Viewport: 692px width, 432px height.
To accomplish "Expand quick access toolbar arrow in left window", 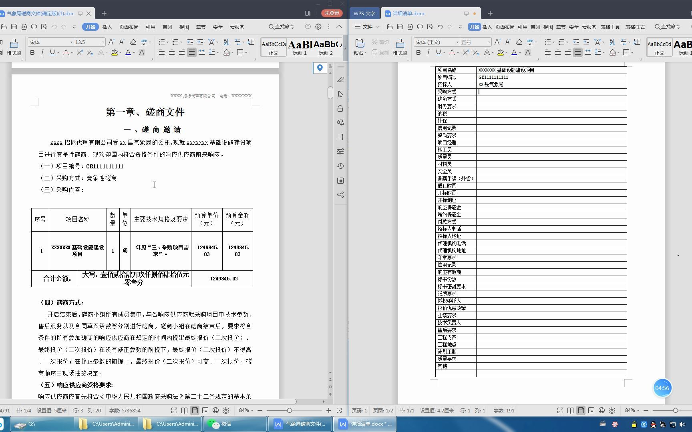I will pyautogui.click(x=74, y=27).
